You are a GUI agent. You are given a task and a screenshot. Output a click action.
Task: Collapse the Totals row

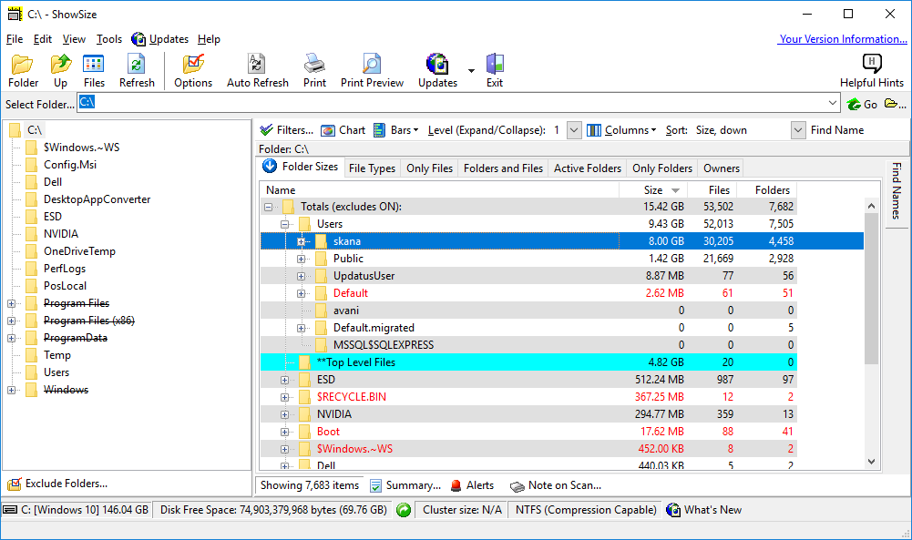(268, 207)
